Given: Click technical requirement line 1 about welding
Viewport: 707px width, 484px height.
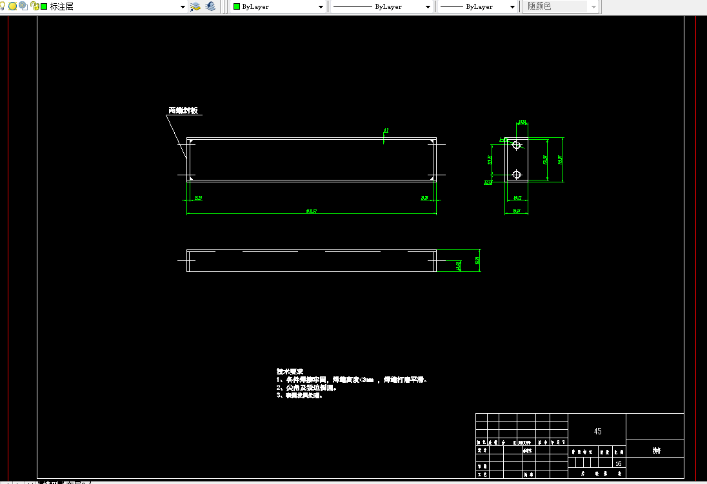Looking at the screenshot, I should coord(352,380).
